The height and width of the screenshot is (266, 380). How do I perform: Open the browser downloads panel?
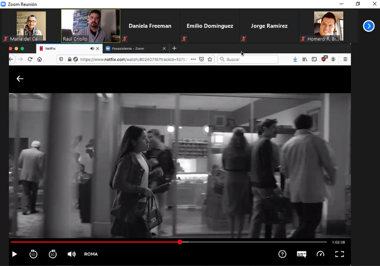coord(295,59)
